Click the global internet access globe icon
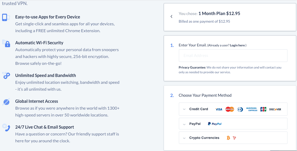 point(6,102)
